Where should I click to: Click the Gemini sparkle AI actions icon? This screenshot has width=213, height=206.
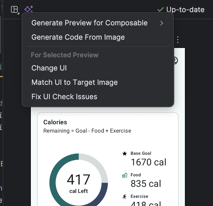click(29, 10)
